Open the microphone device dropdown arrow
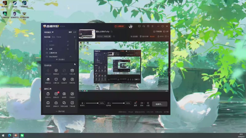Image resolution: width=246 pixels, height=138 pixels. pos(84,103)
